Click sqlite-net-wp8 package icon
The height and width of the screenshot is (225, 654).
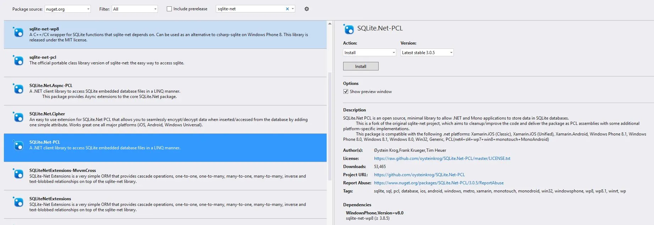(18, 32)
